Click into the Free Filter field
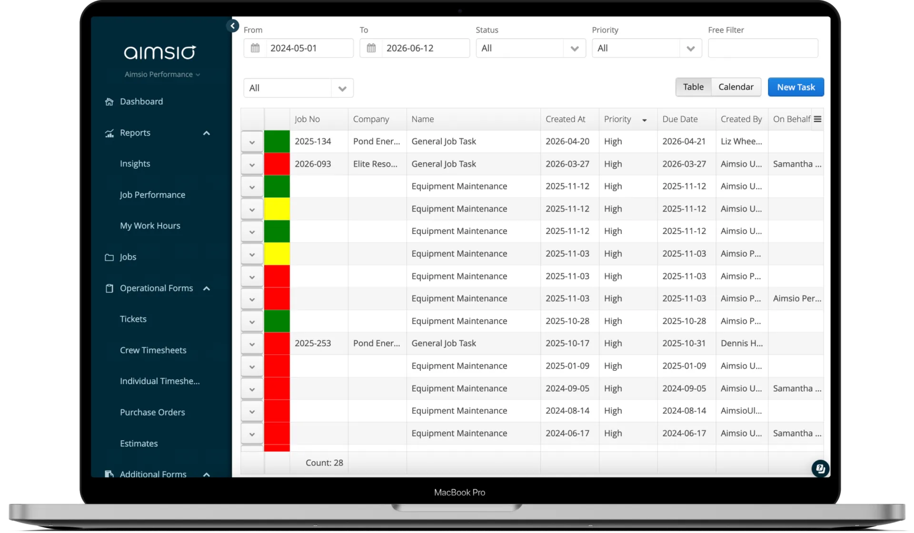This screenshot has height=533, width=914. click(763, 48)
